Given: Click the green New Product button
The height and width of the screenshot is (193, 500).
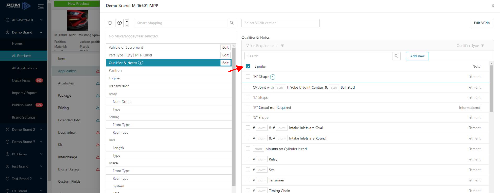Looking at the screenshot, I should click(x=77, y=3).
